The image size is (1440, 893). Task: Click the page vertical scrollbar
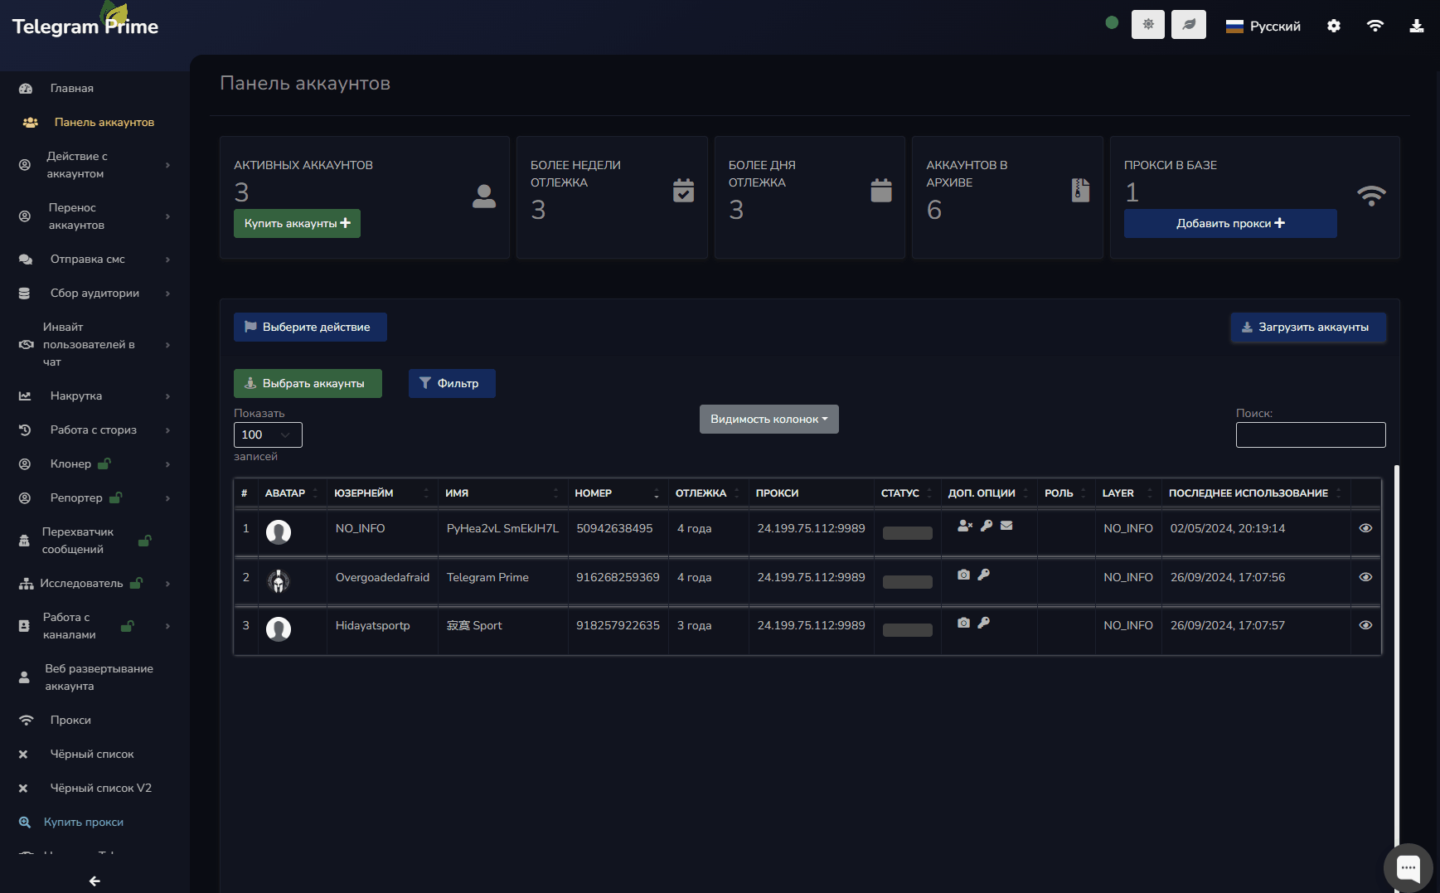(1397, 663)
